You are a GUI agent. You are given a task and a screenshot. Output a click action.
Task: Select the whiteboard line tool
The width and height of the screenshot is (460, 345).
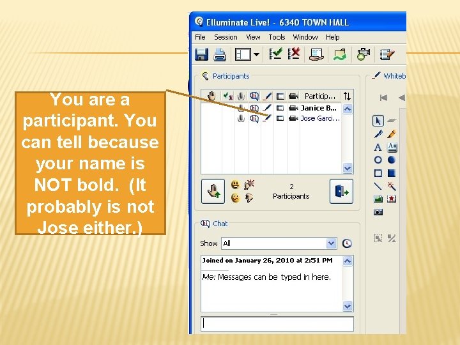tap(378, 186)
